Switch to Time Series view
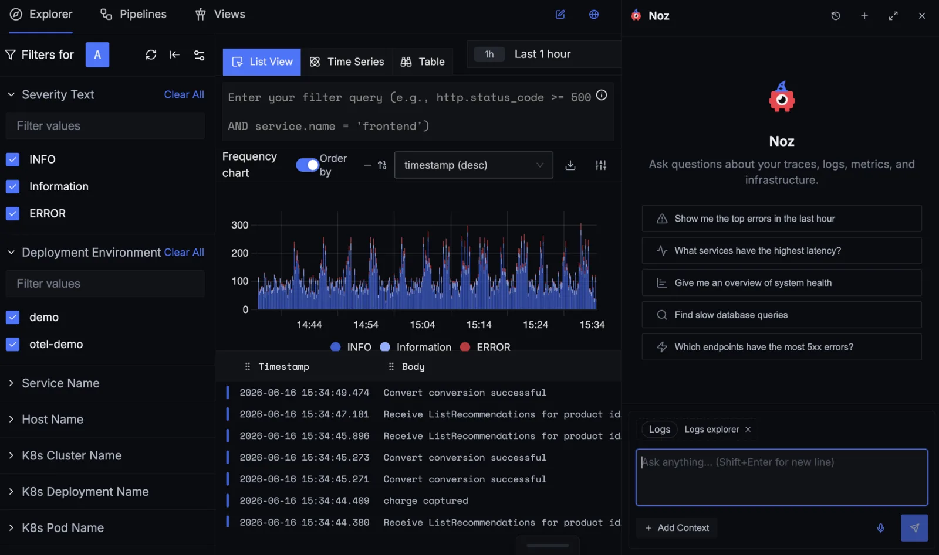The height and width of the screenshot is (555, 939). pyautogui.click(x=347, y=62)
